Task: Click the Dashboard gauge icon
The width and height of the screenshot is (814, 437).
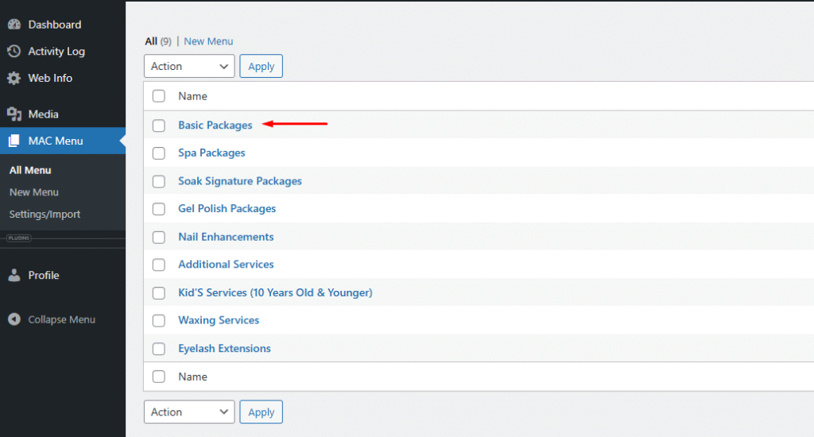Action: coord(14,25)
